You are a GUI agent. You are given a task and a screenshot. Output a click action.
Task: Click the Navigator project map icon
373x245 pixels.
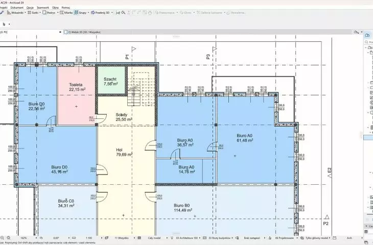pyautogui.click(x=367, y=35)
